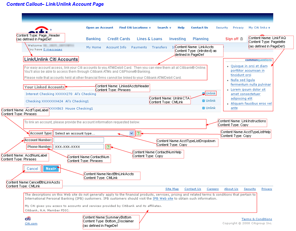The image size is (296, 231).
Task: Open Checking XXXXXXX424 Al's Checking1 account
Action: click(57, 101)
